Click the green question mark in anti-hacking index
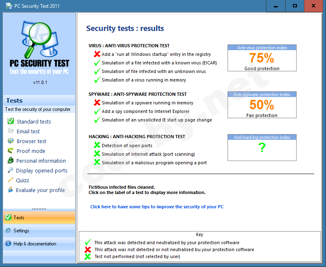The height and width of the screenshot is (267, 326). (x=262, y=148)
